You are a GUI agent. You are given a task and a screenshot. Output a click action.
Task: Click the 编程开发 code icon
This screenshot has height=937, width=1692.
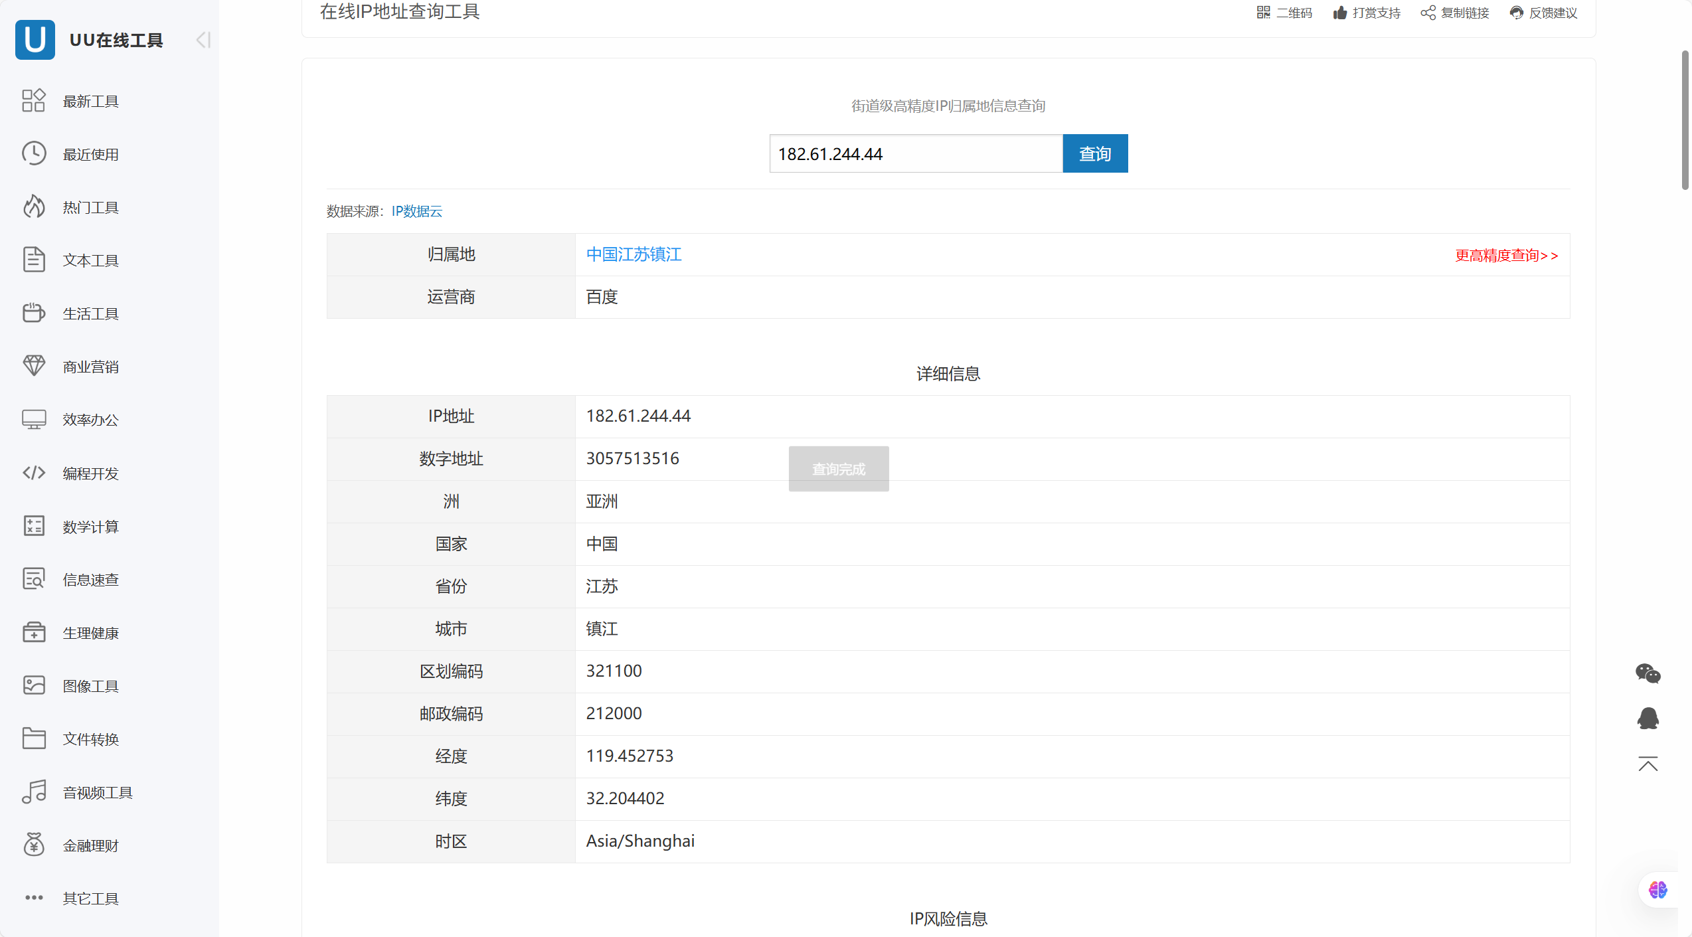[x=34, y=473]
